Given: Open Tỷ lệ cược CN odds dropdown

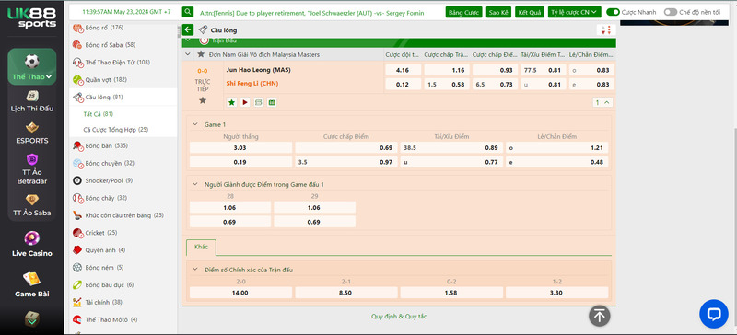Looking at the screenshot, I should pos(574,12).
